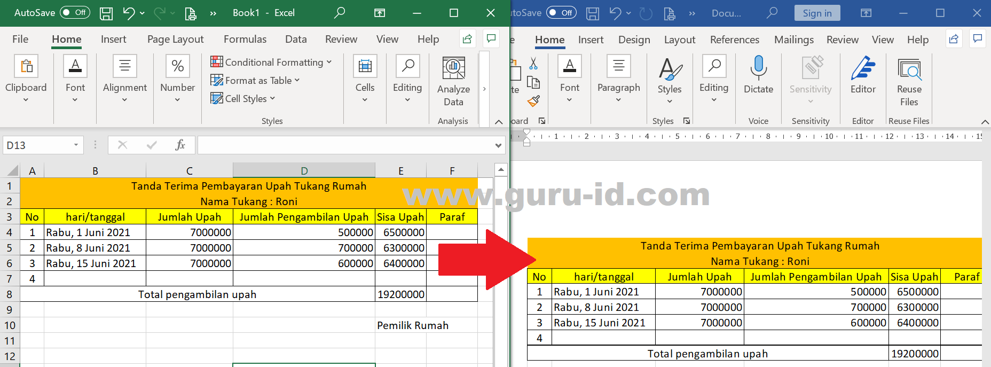Viewport: 991px width, 367px height.
Task: Click Word table cell 'Rabu, 15 Juni 2021'
Action: click(603, 323)
